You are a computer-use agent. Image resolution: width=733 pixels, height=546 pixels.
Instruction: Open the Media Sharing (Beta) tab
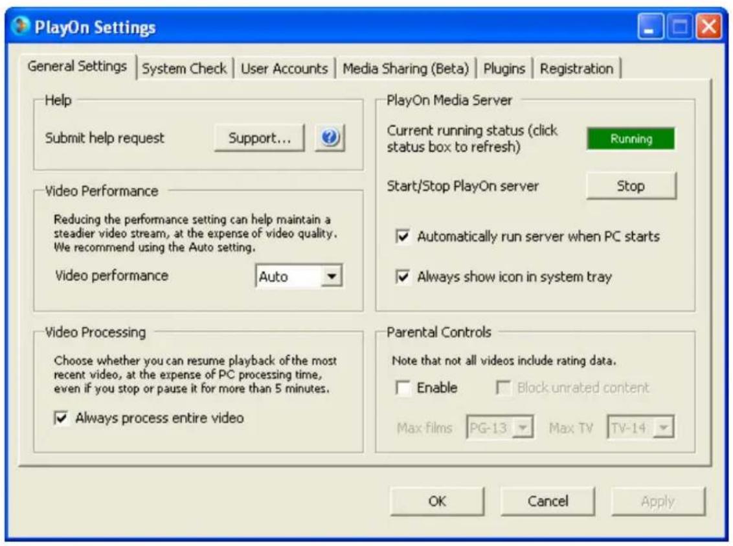406,68
